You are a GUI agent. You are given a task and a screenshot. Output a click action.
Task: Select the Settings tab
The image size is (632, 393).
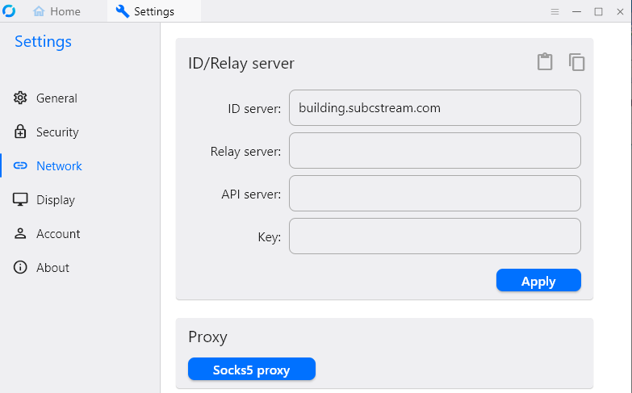click(146, 11)
